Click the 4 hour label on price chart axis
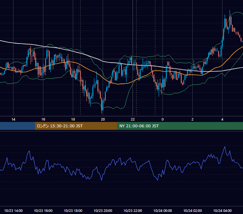The image size is (243, 214). (222, 119)
